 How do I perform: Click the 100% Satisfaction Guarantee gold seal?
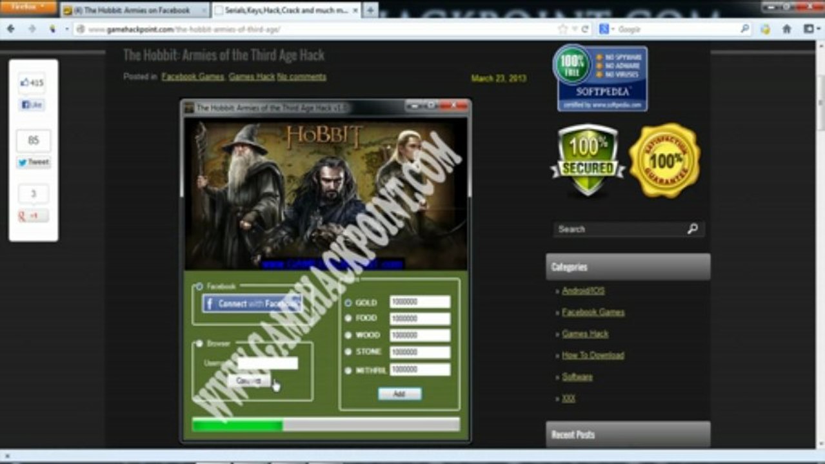[664, 160]
